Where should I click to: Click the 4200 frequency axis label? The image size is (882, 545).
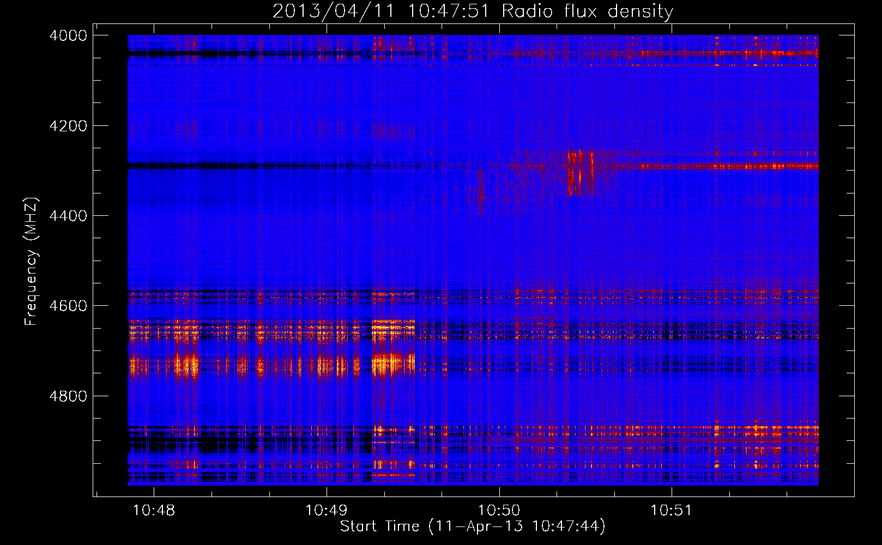(x=68, y=126)
